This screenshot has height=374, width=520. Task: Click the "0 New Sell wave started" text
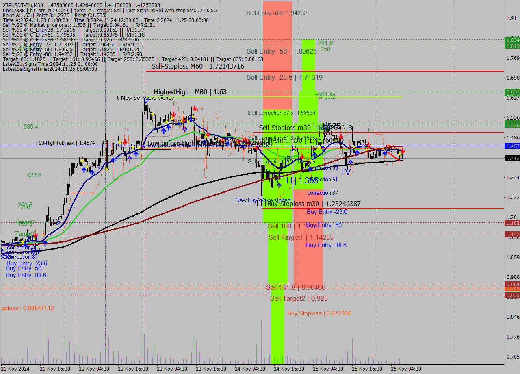point(146,98)
